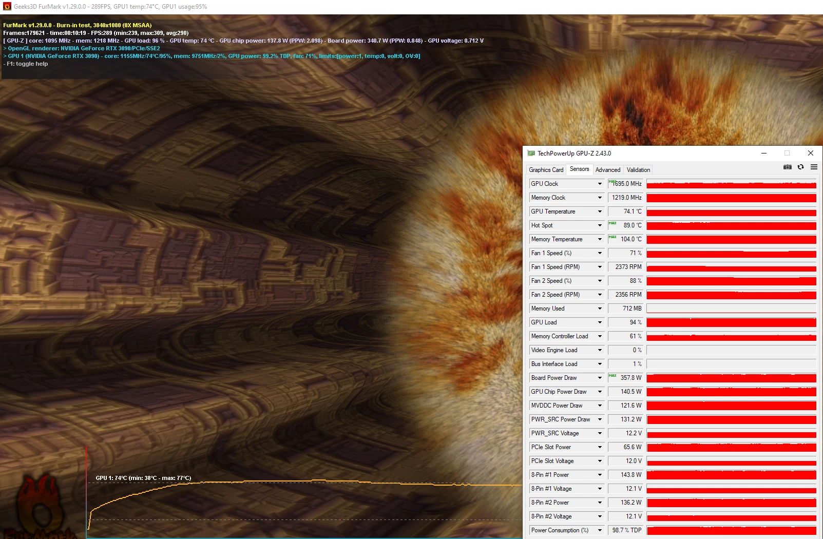Expand the 8-Pin #1 Power dropdown
823x539 pixels.
pos(600,475)
